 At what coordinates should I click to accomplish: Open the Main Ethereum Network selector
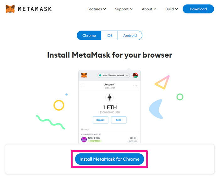click(114, 75)
